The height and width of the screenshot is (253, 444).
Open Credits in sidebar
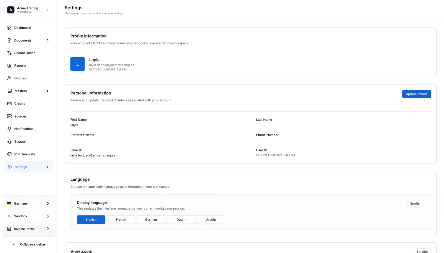(29, 104)
